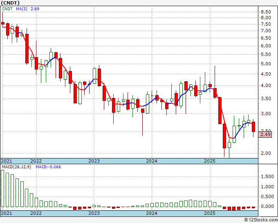Click the 1.500 MACD axis label
Viewport: 278px width, 223px height.
tap(267, 176)
